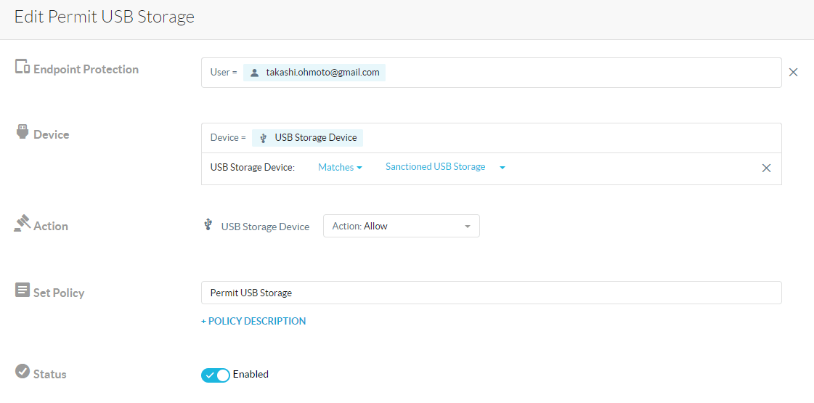Click the 'USB Storage Device:' row label
The image size is (814, 403).
pos(252,167)
